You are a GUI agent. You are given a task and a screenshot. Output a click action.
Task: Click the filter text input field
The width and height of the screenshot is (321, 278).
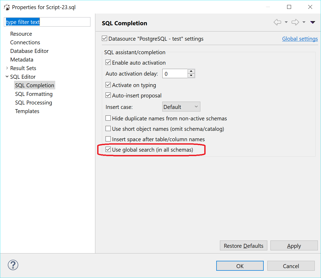(x=47, y=22)
